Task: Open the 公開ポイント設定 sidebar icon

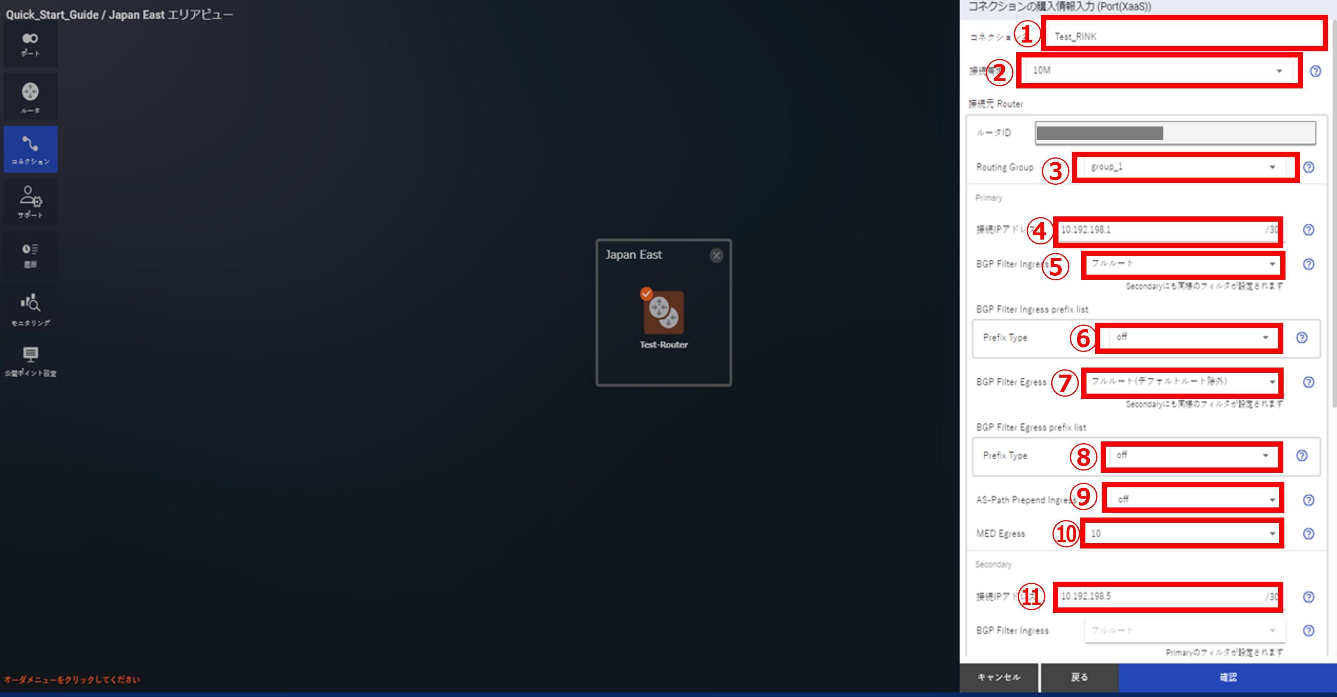Action: (30, 361)
